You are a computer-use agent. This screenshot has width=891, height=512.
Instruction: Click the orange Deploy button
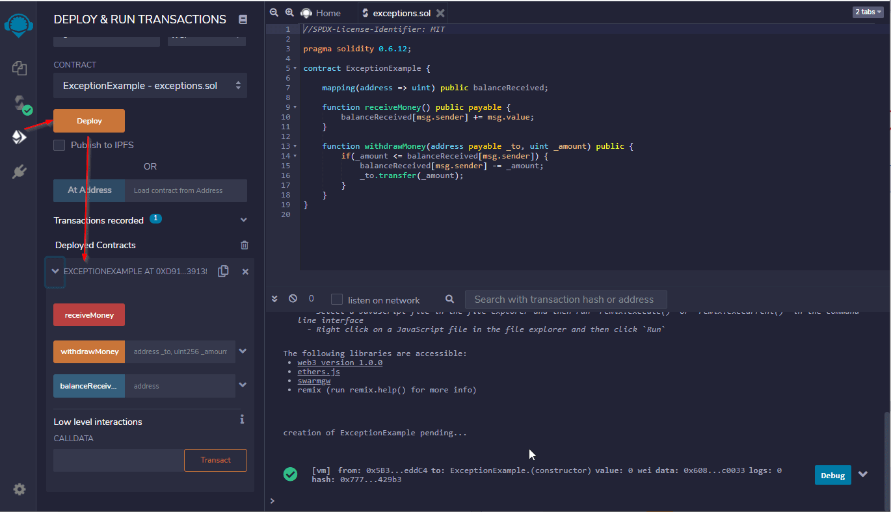89,121
